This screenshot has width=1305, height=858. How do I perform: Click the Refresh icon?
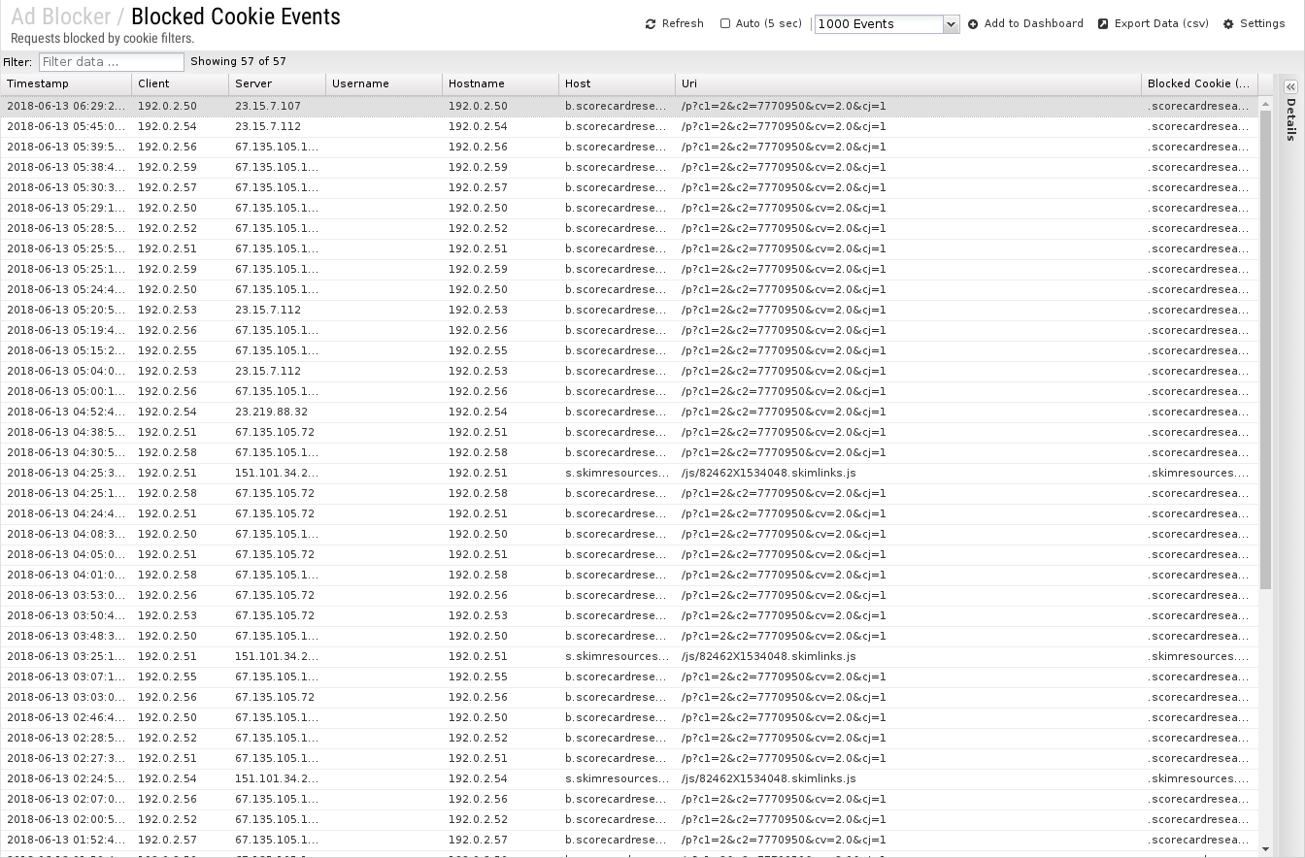point(651,24)
